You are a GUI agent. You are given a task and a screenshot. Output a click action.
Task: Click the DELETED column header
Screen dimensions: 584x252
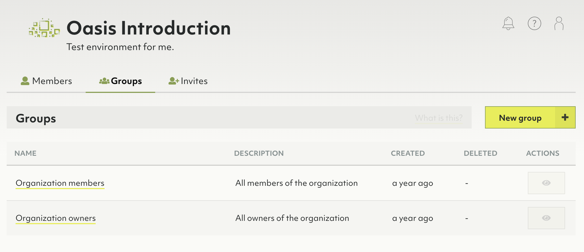(x=480, y=153)
